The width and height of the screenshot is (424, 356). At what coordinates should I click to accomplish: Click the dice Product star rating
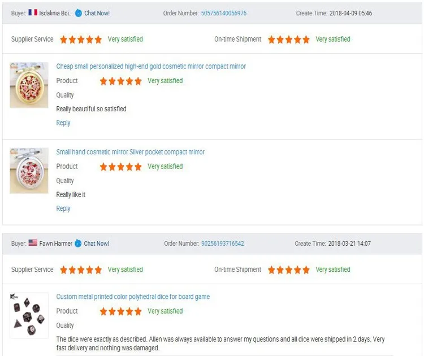[x=121, y=311]
